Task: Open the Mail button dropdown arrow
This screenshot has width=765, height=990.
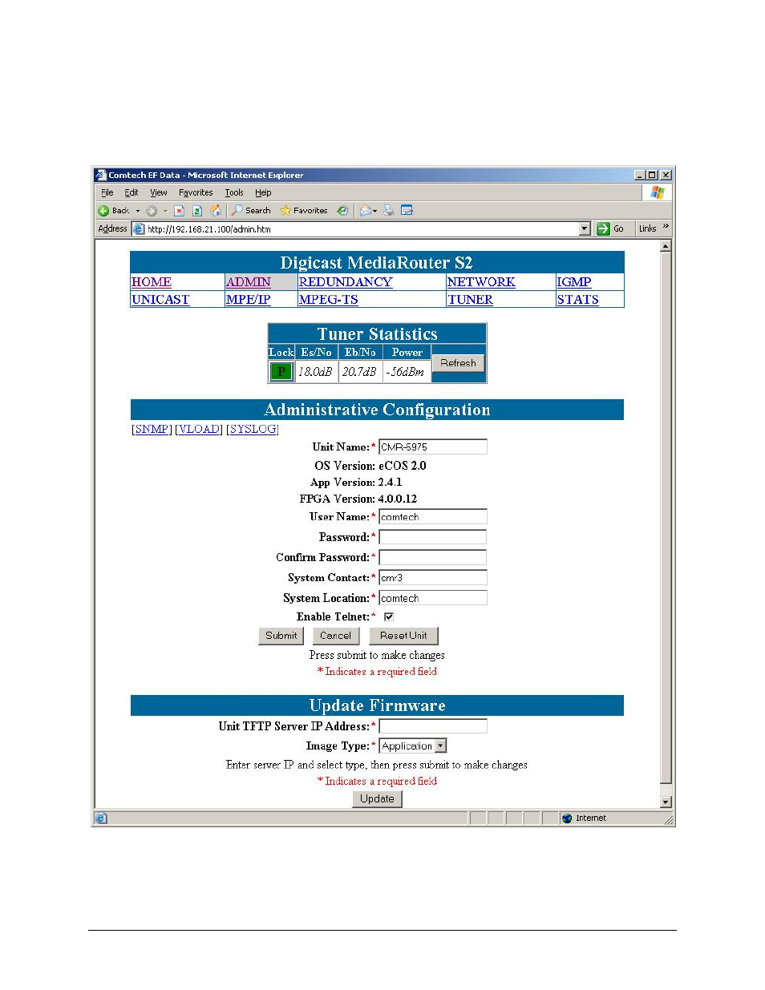Action: point(374,212)
